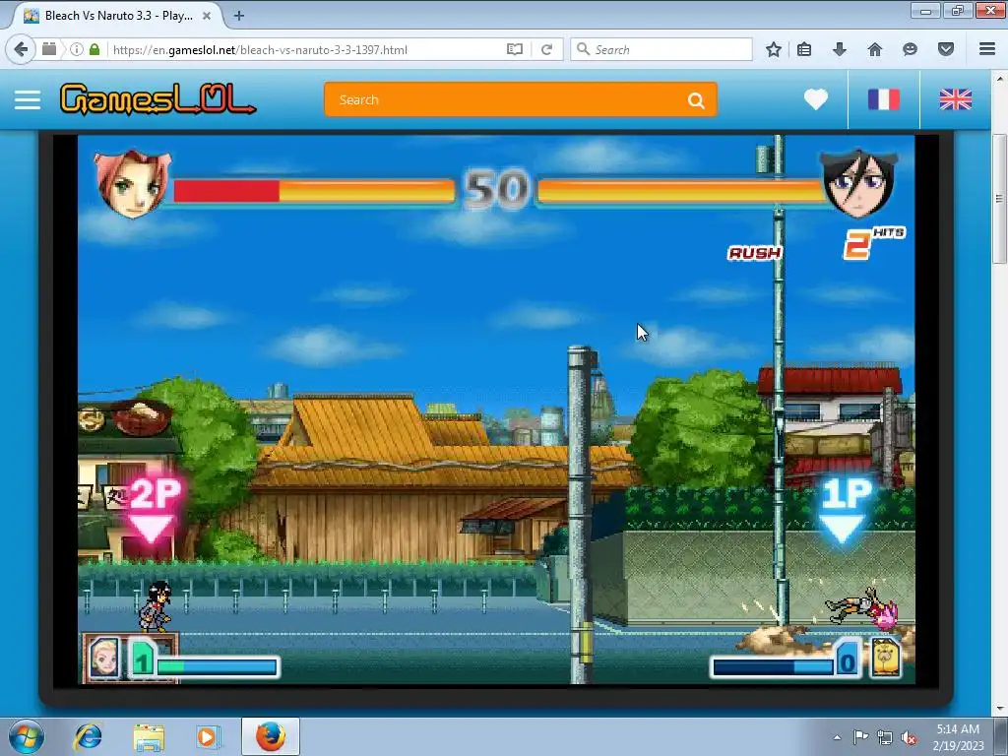The width and height of the screenshot is (1008, 756).
Task: Open Windows Explorer folder from taskbar
Action: tap(149, 736)
